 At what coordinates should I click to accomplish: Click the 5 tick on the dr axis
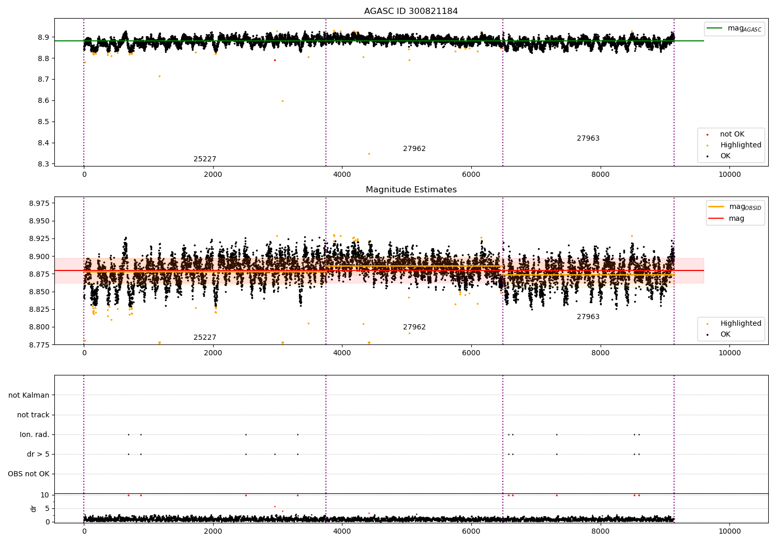pos(47,508)
